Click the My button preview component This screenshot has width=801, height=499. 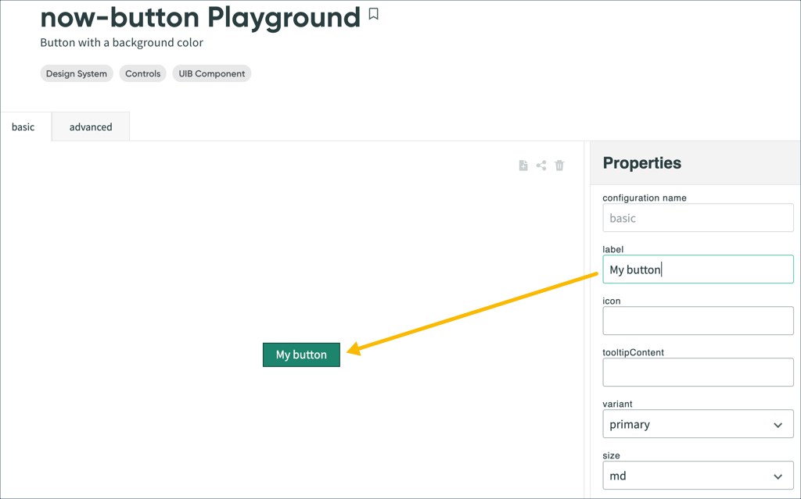301,355
